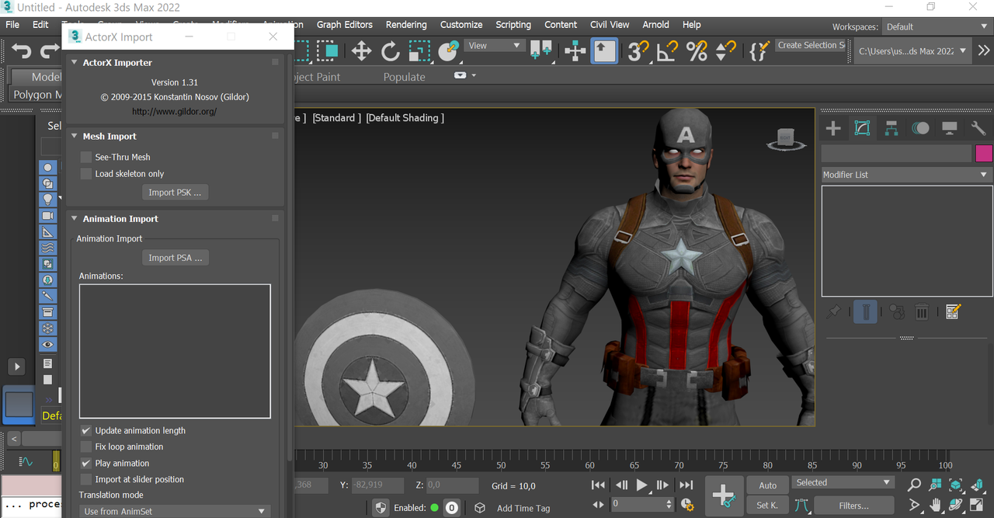Open the Customize menu
Viewport: 994px width, 518px height.
[x=461, y=25]
